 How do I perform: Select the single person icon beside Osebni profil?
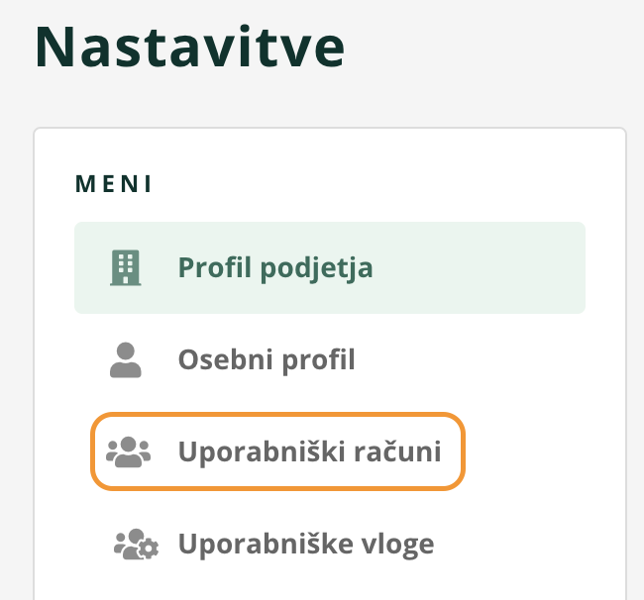(126, 359)
